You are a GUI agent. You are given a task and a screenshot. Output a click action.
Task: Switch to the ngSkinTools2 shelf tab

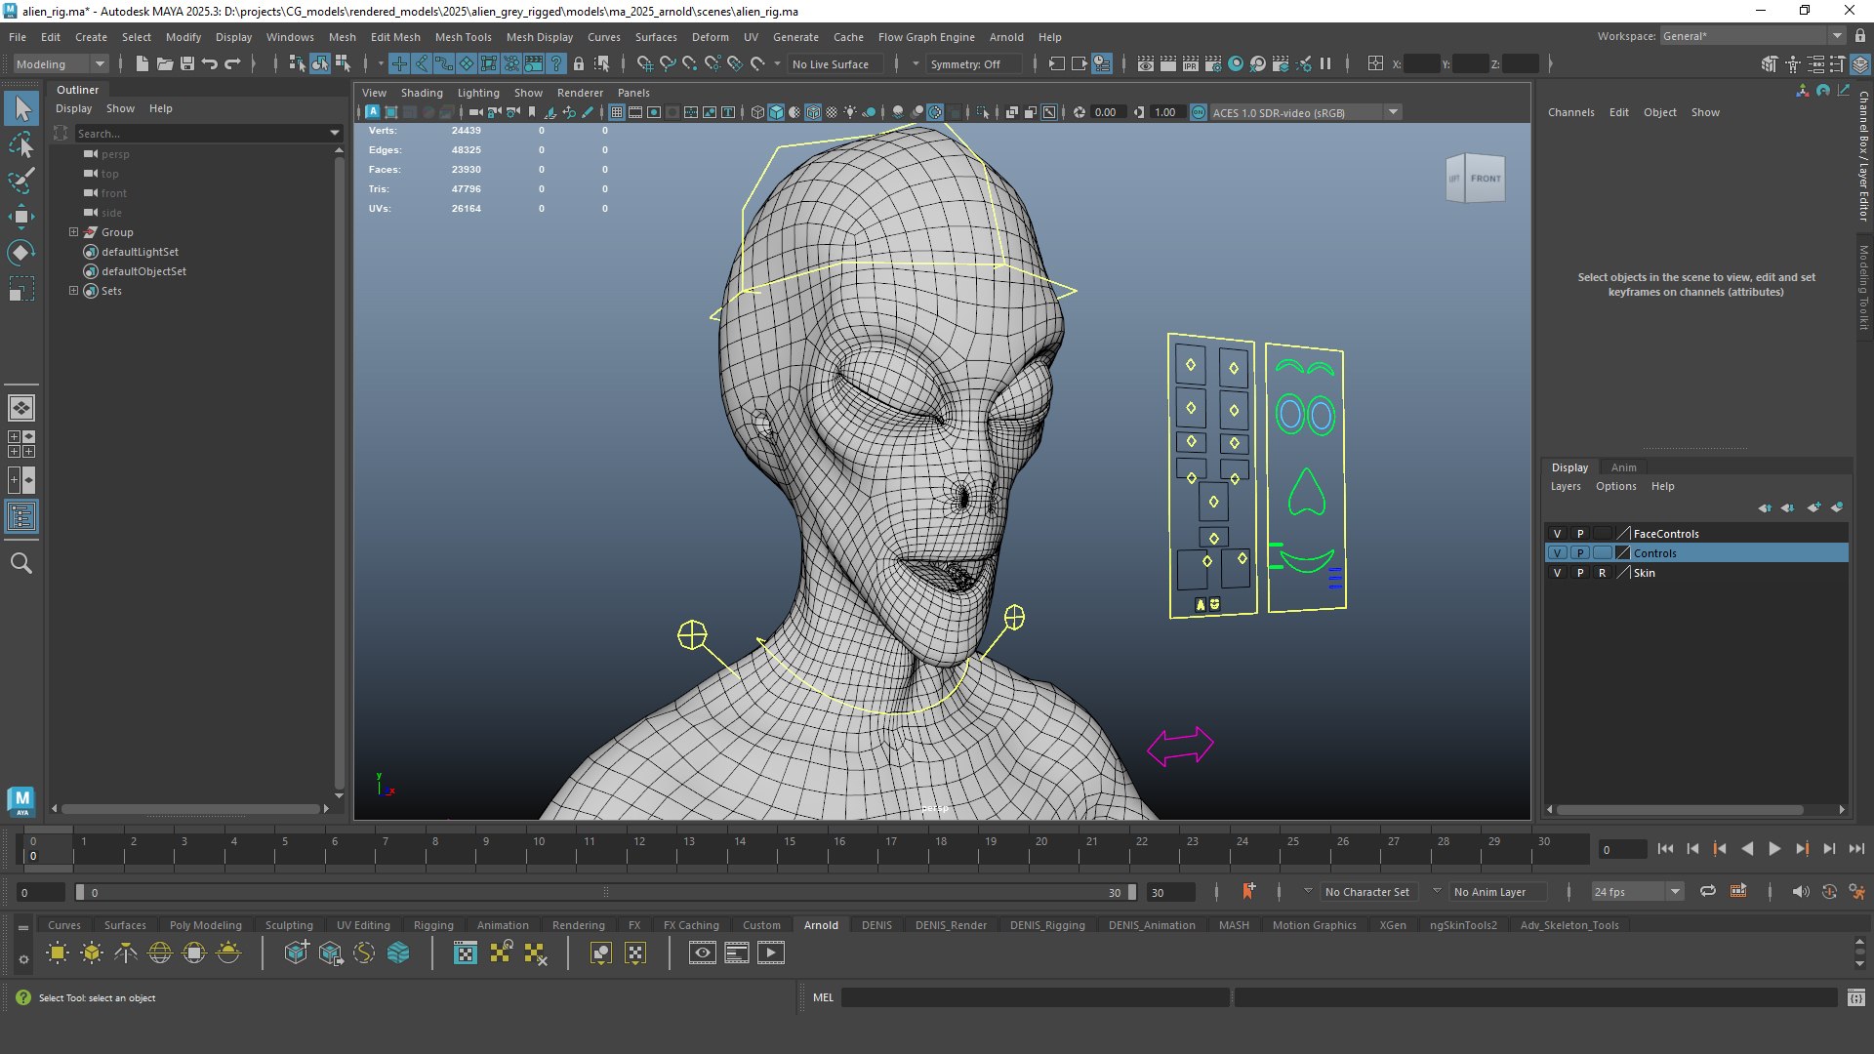[x=1463, y=925]
